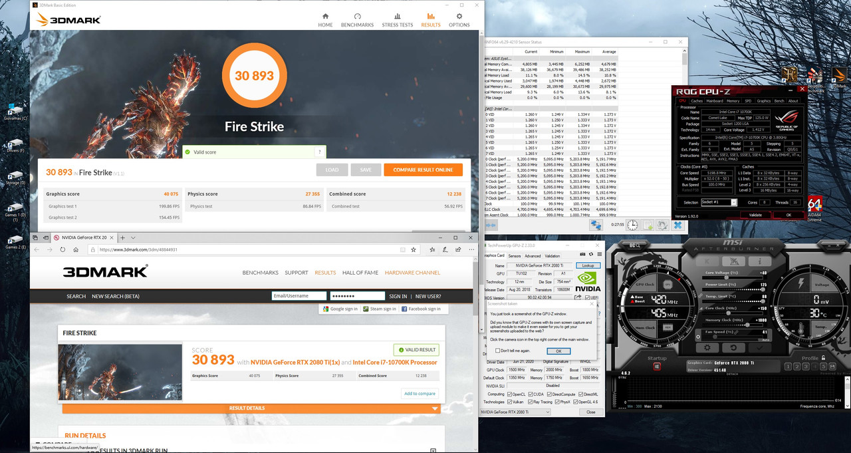Click the HWiNFO settings gear icon
The image size is (851, 453).
point(662,225)
